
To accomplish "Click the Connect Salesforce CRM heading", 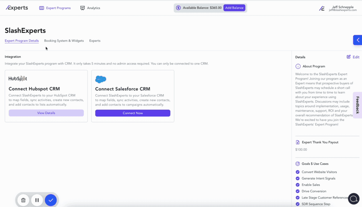I will pyautogui.click(x=123, y=89).
